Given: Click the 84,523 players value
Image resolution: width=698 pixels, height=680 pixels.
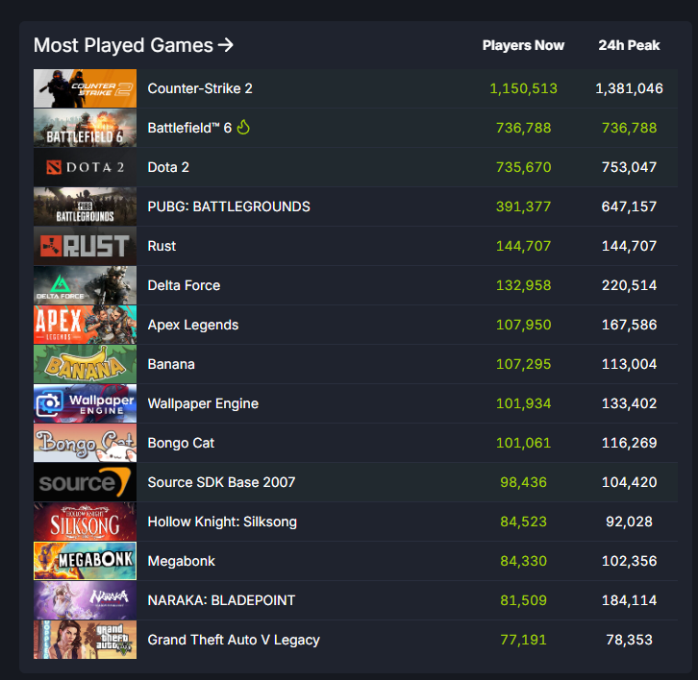Looking at the screenshot, I should pos(523,522).
